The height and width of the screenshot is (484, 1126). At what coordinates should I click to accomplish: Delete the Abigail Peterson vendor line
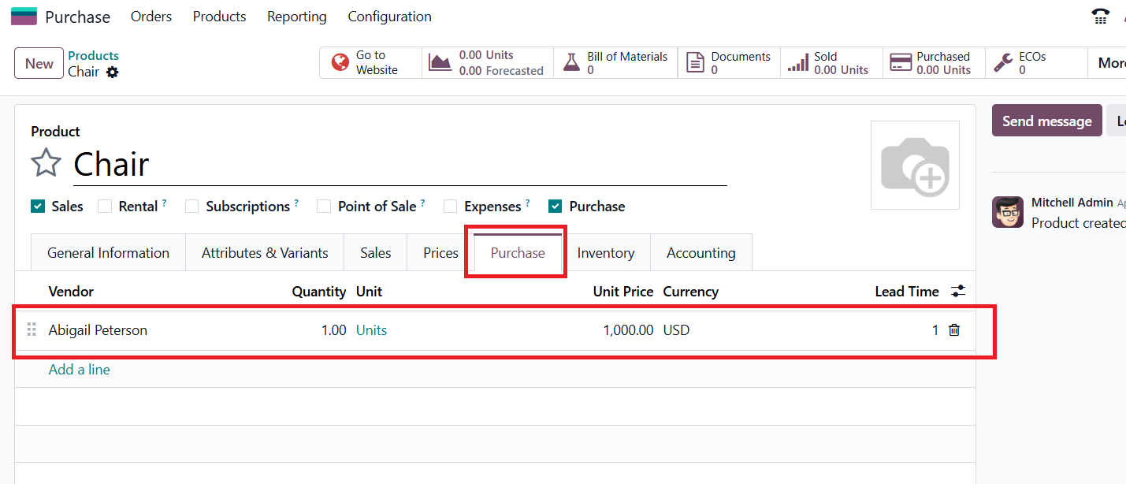tap(954, 330)
